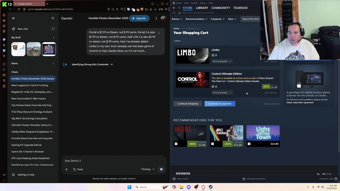Image resolution: width=340 pixels, height=191 pixels.
Task: Open TEARGOD profile tab in Steam
Action: [240, 8]
